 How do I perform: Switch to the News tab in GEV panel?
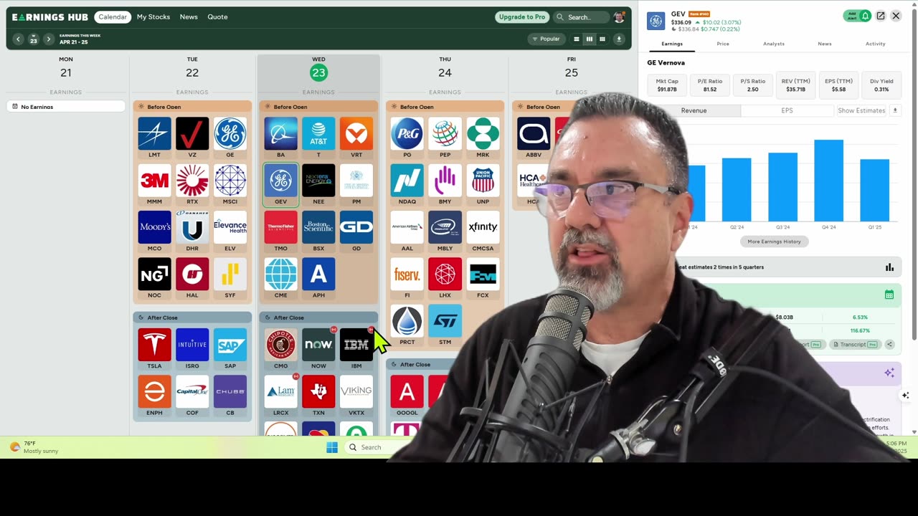(825, 44)
